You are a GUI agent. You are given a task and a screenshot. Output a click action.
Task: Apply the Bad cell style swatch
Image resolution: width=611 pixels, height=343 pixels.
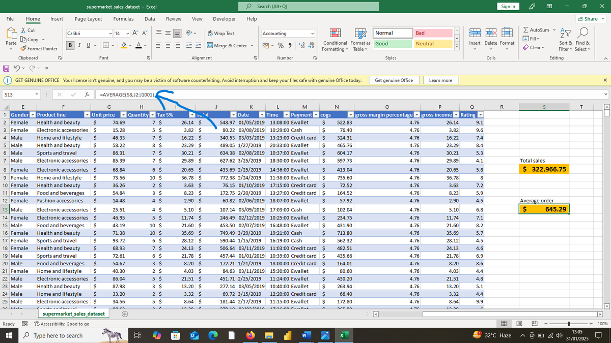pos(433,33)
